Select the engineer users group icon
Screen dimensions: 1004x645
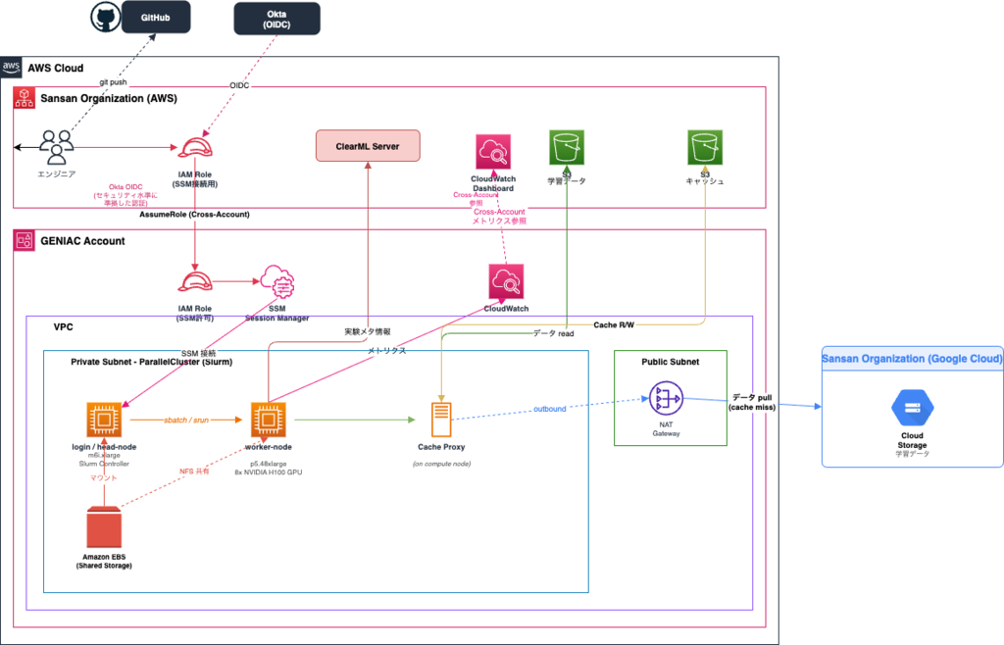(x=56, y=147)
